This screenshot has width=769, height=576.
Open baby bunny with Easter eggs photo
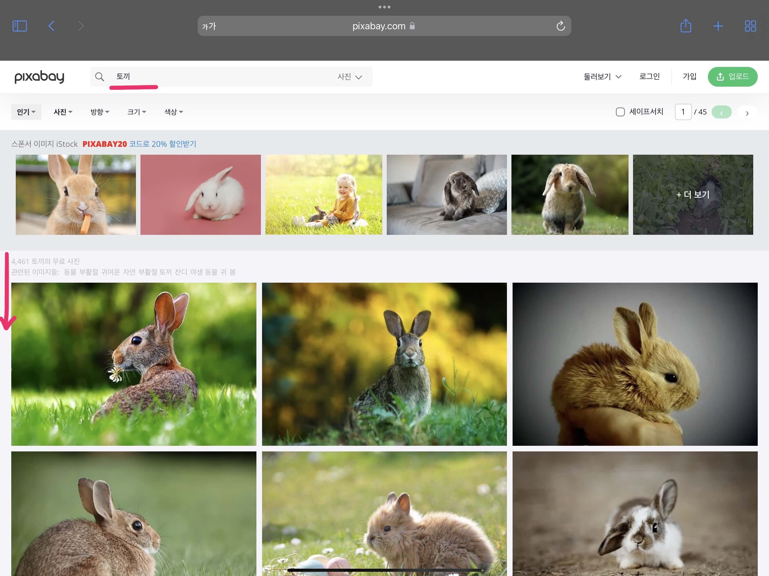click(x=384, y=514)
